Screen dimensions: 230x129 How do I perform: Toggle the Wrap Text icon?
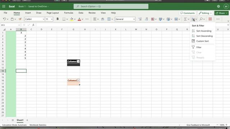tap(103, 19)
